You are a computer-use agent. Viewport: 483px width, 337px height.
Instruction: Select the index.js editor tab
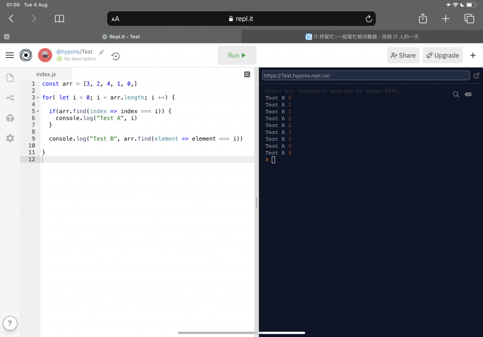tap(46, 74)
